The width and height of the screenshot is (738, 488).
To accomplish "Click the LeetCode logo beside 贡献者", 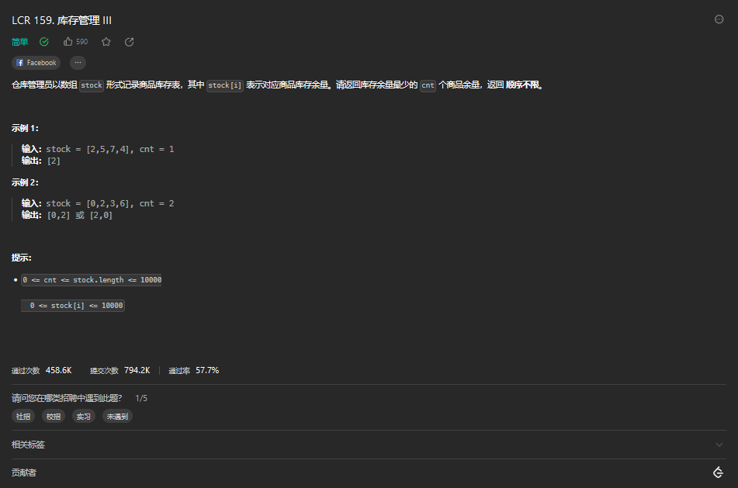I will pos(718,471).
